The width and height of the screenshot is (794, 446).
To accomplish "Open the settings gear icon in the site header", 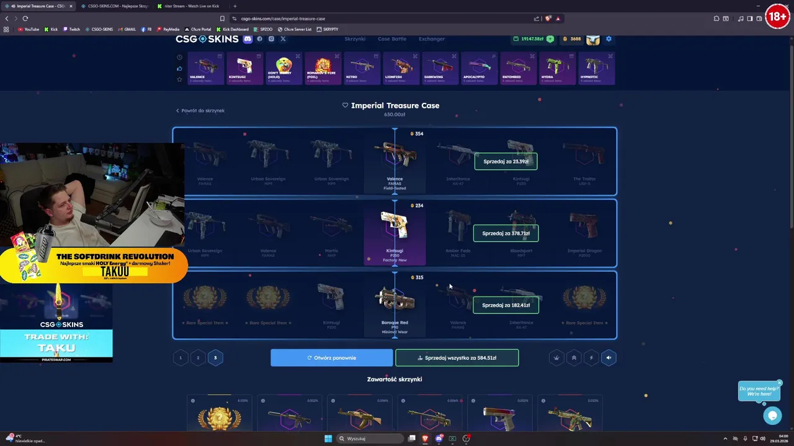I will click(609, 39).
